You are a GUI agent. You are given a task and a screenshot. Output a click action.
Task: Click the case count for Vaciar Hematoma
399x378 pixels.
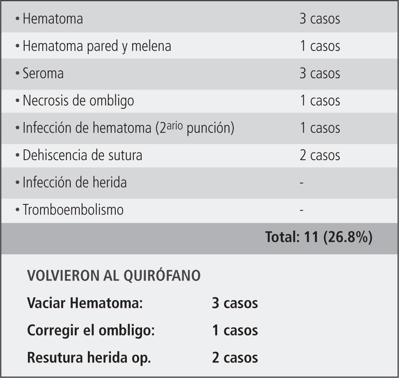coord(235,303)
